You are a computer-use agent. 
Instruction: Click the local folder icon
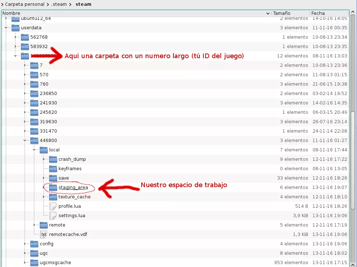(x=43, y=150)
